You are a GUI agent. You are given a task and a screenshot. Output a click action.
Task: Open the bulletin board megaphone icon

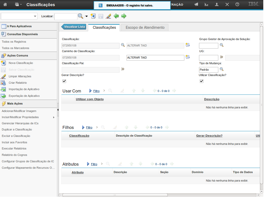[x=196, y=5]
